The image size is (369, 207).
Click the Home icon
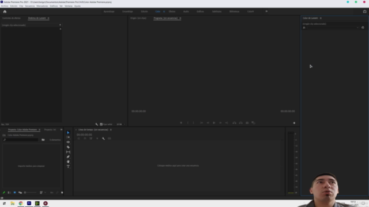click(x=5, y=11)
